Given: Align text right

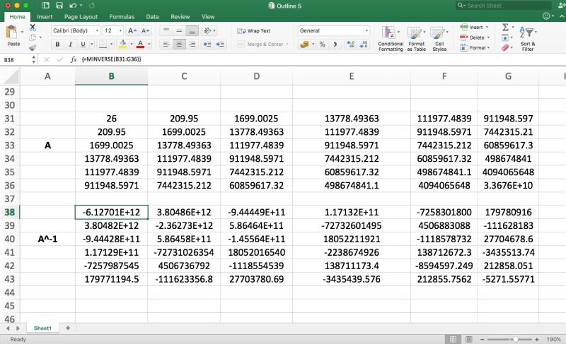Looking at the screenshot, I should tap(192, 45).
